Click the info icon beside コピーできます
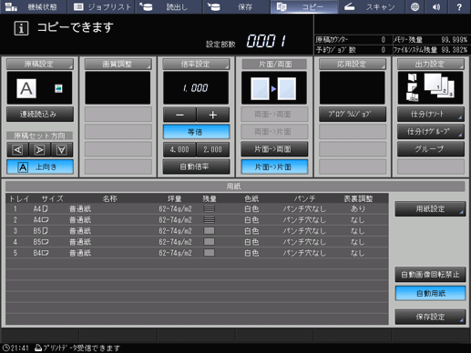Image resolution: width=471 pixels, height=353 pixels. [x=21, y=28]
